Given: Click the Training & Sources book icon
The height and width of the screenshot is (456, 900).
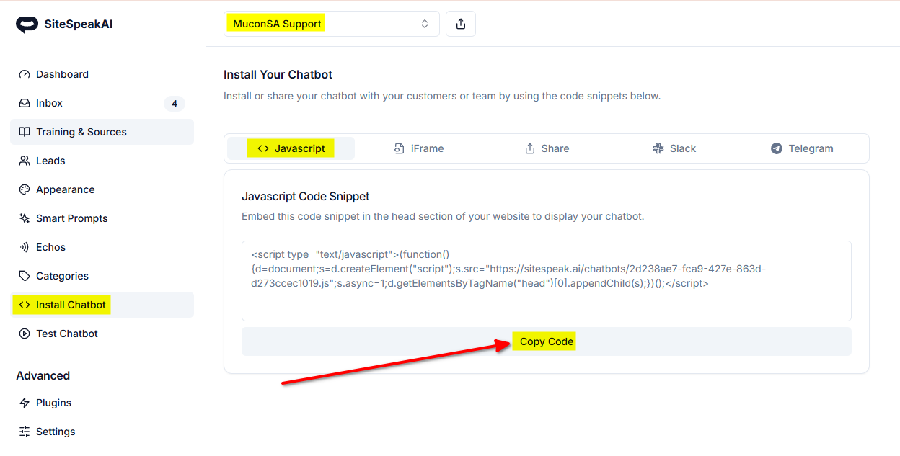Looking at the screenshot, I should [x=25, y=132].
